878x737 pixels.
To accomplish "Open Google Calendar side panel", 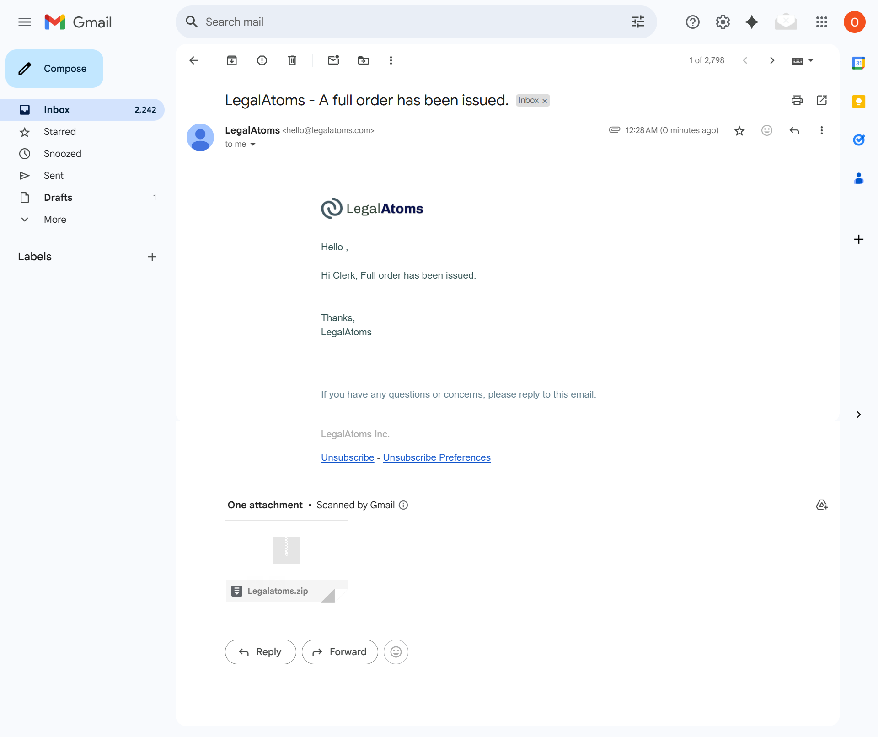I will tap(858, 63).
